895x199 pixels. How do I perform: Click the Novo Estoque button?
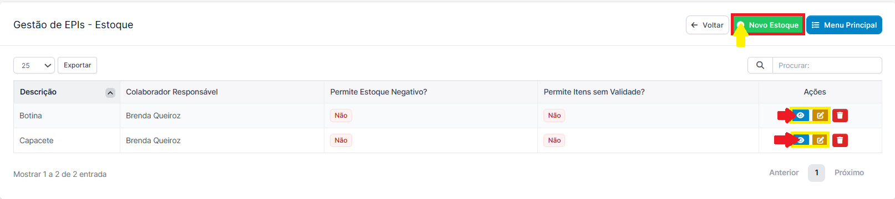click(x=768, y=25)
